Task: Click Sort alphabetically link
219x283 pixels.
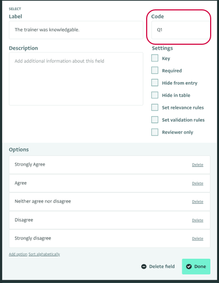Action: [44, 254]
